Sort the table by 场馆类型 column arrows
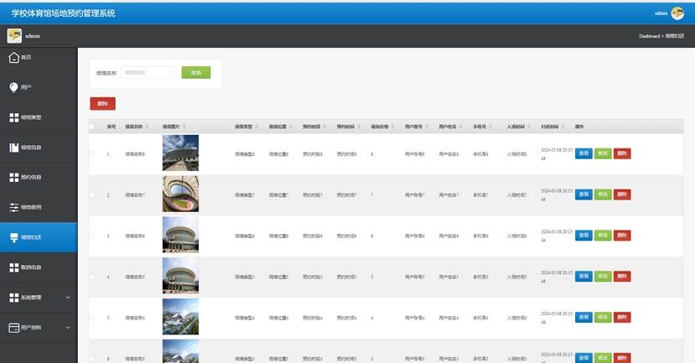695x363 pixels. click(257, 127)
